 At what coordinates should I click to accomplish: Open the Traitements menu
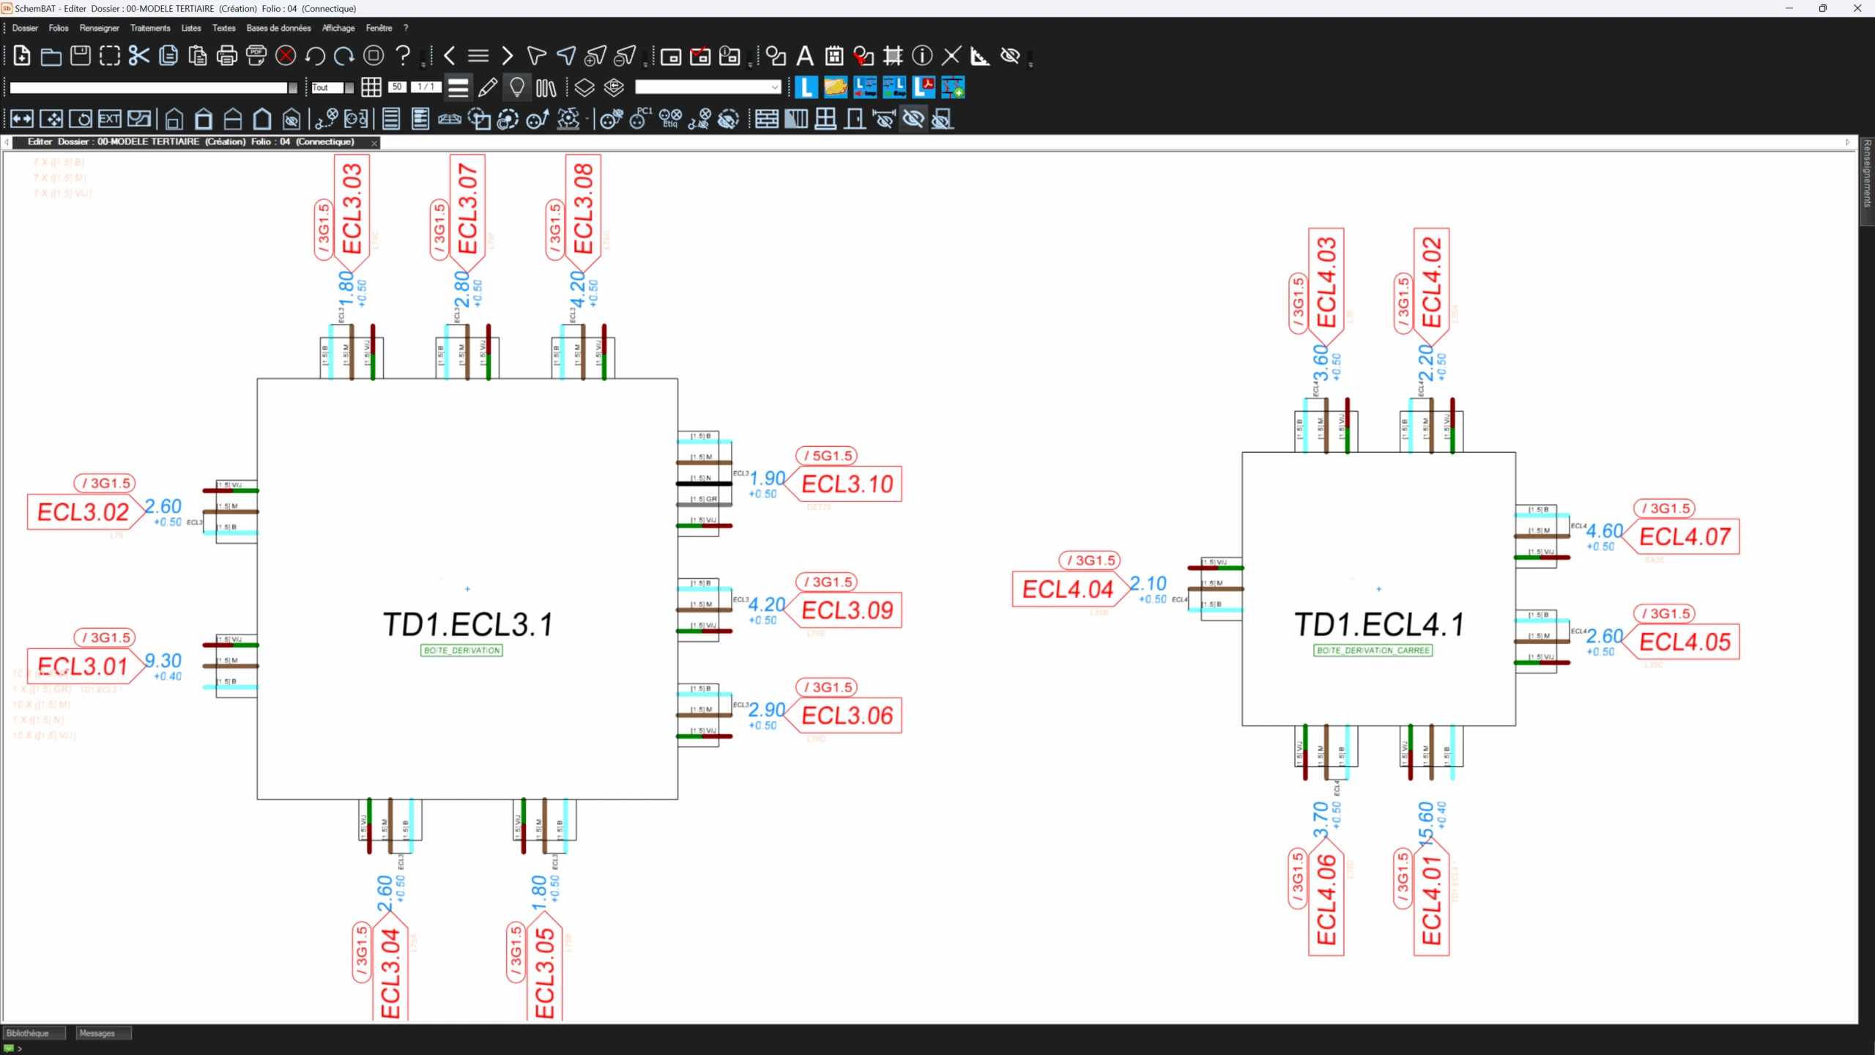150,28
